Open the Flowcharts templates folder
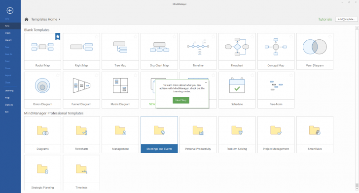Image resolution: width=359 pixels, height=193 pixels. pyautogui.click(x=81, y=135)
